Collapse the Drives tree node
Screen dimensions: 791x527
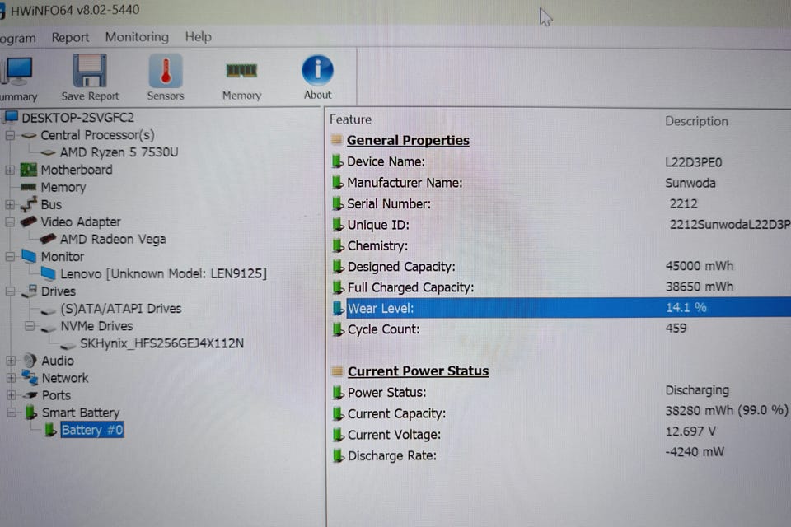(10, 291)
